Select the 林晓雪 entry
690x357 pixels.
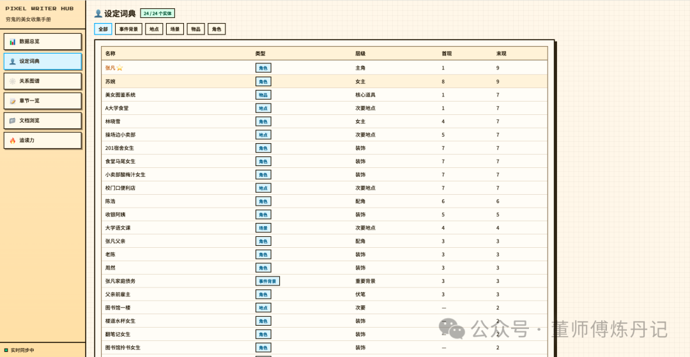[325, 121]
